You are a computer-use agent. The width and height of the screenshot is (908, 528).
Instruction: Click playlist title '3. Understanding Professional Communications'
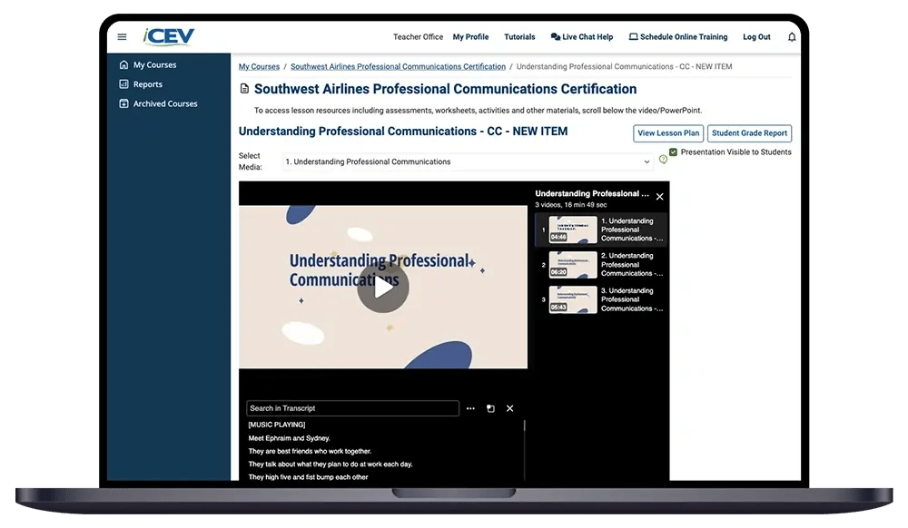pos(632,299)
